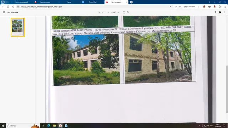Open PDF viewer more options menu
Screen dimensions: 228x128
point(224,12)
